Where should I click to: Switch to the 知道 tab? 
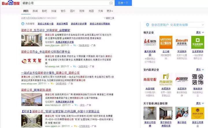click(54, 11)
